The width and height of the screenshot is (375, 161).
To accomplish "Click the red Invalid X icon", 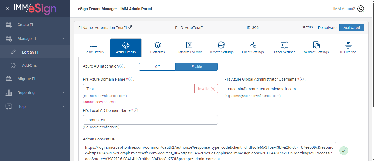I will pyautogui.click(x=213, y=89).
